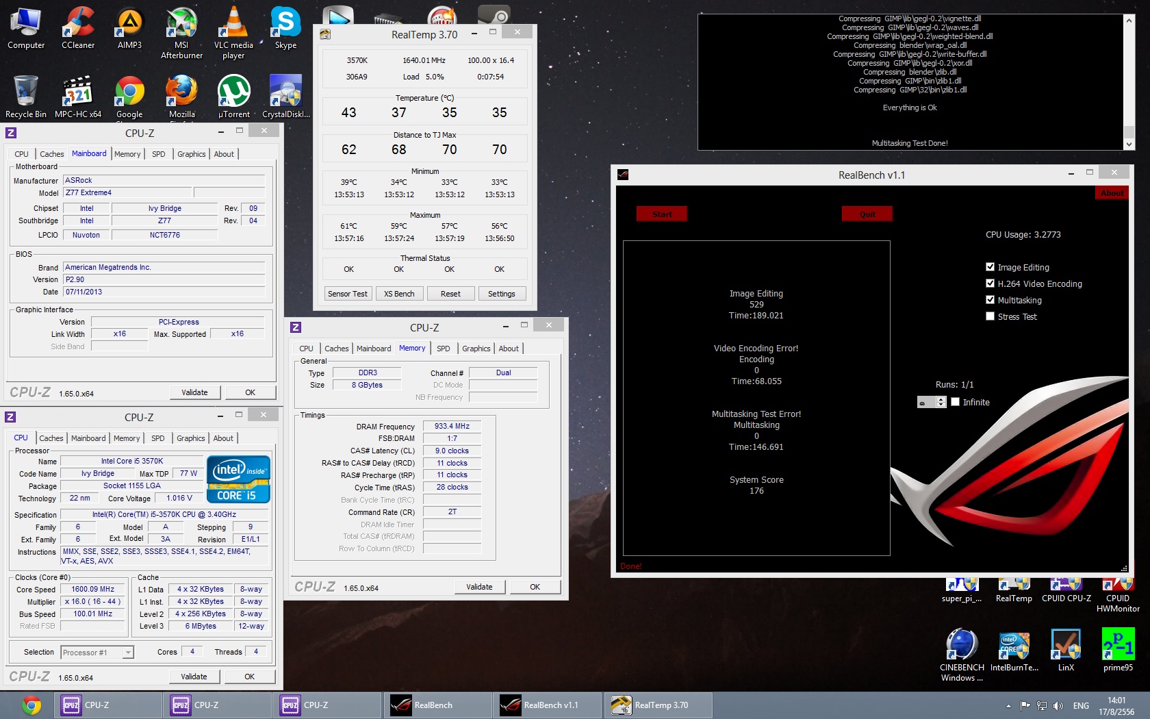Click "Intel Core i5 3570K" name field
1150x719 pixels.
tap(132, 461)
